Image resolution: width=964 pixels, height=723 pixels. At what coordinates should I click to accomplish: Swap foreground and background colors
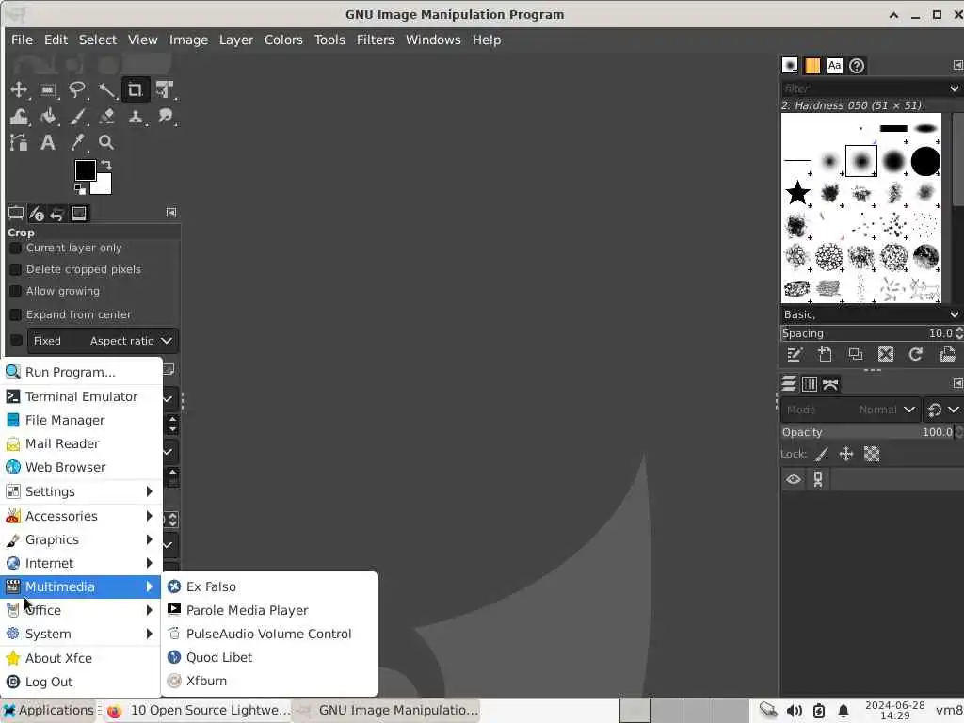(106, 165)
